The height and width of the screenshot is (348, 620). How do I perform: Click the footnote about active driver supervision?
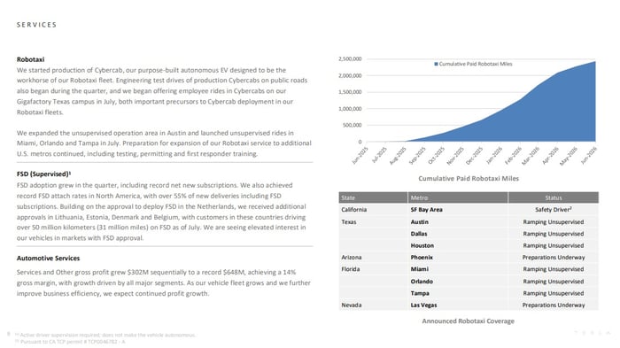tap(105, 335)
